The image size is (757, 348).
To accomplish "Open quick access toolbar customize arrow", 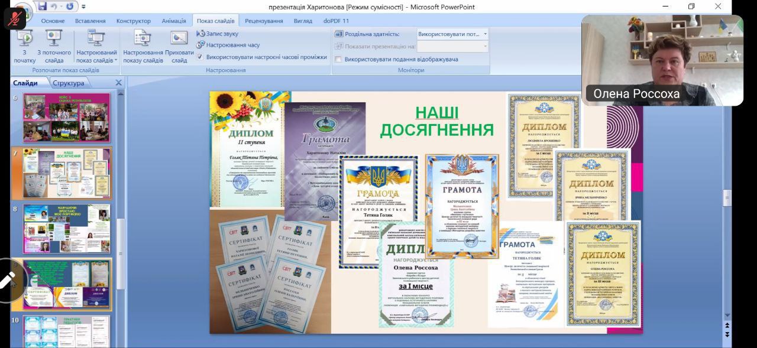I will pos(83,7).
